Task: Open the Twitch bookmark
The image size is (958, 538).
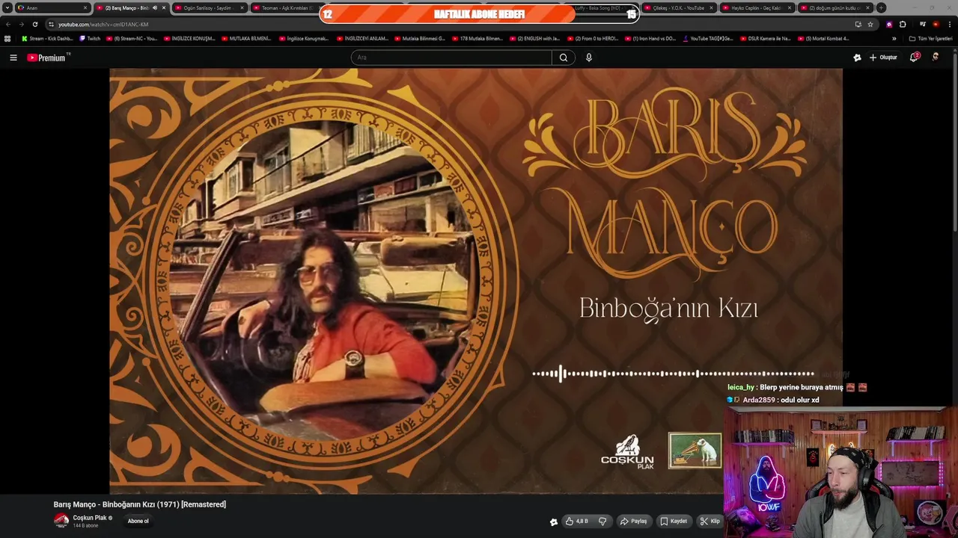Action: pyautogui.click(x=90, y=38)
